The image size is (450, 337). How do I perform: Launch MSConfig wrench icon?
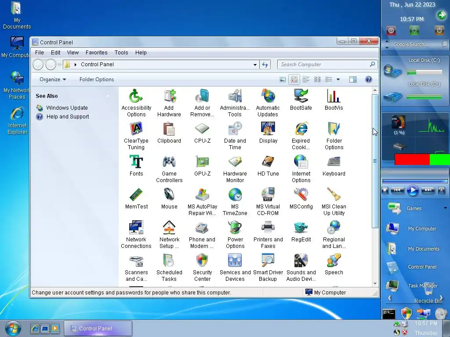pyautogui.click(x=301, y=199)
